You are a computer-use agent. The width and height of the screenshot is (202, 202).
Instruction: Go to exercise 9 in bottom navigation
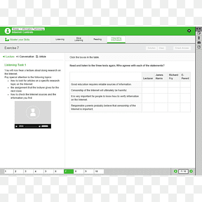point(89,172)
